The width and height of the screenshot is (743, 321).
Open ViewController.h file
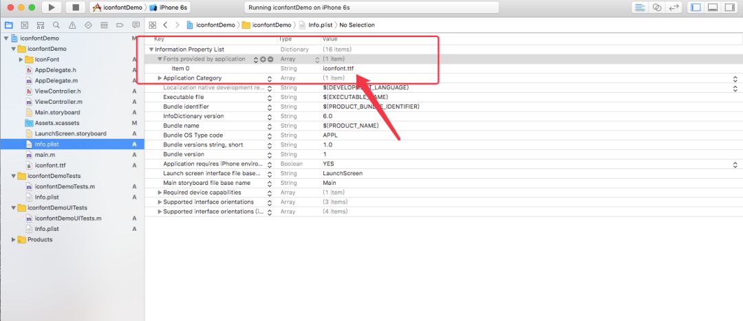[57, 91]
